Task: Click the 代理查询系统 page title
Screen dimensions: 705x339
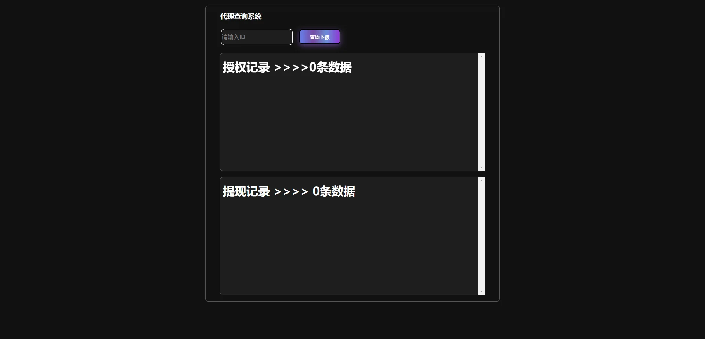Action: click(x=241, y=17)
